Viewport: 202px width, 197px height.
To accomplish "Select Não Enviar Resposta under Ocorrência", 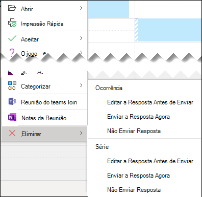I will 134,131.
